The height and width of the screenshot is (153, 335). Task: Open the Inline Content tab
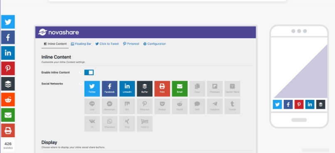[x=55, y=44]
